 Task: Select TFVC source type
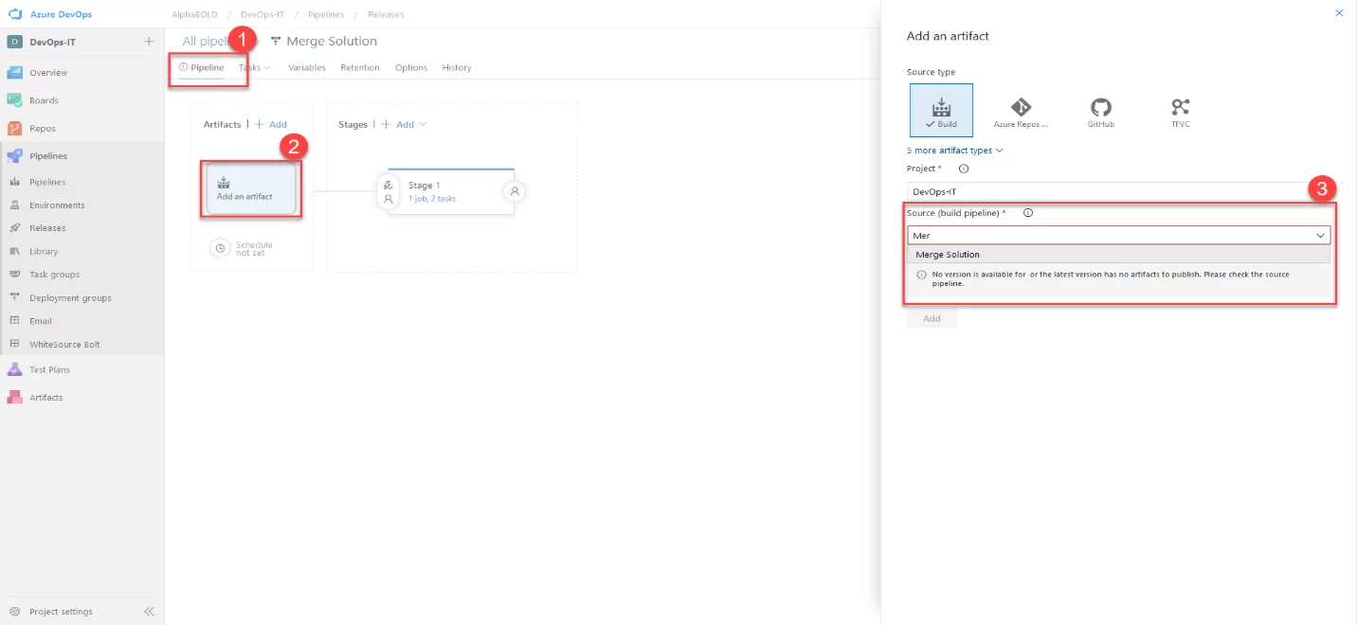[1180, 112]
